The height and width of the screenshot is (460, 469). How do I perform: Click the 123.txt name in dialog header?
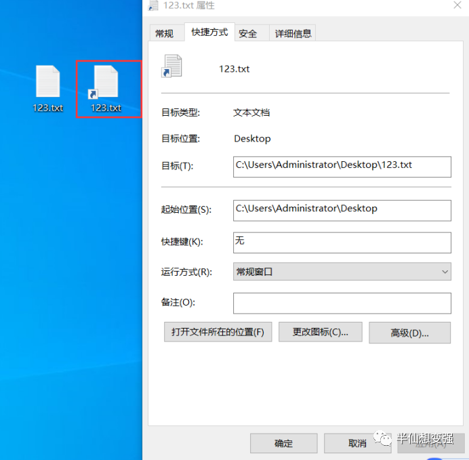tap(234, 69)
